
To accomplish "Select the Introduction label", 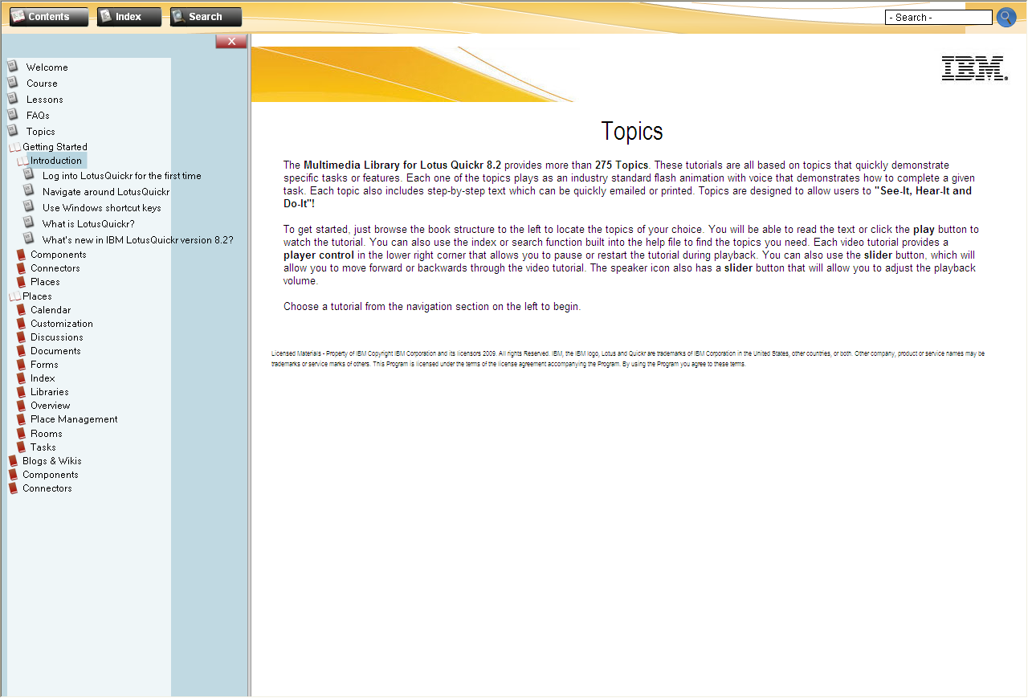I will click(x=56, y=161).
